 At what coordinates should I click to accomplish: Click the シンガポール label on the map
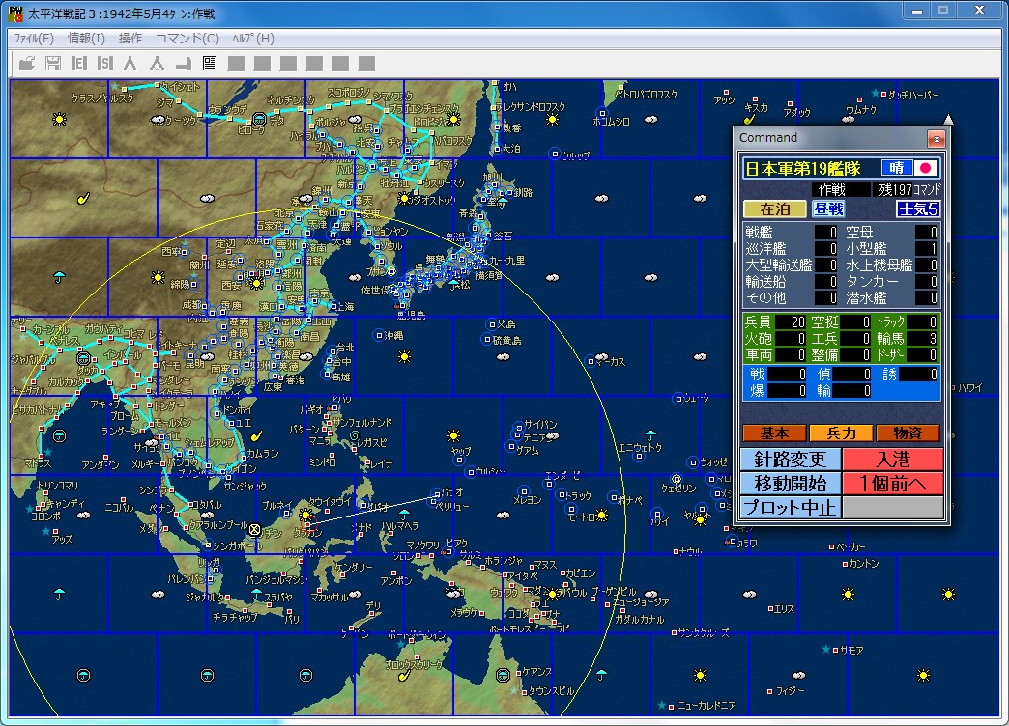[238, 545]
